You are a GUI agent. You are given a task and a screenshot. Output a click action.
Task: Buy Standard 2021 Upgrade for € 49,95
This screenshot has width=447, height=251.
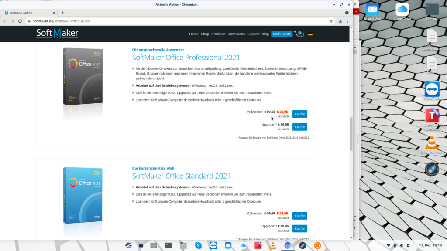[299, 228]
